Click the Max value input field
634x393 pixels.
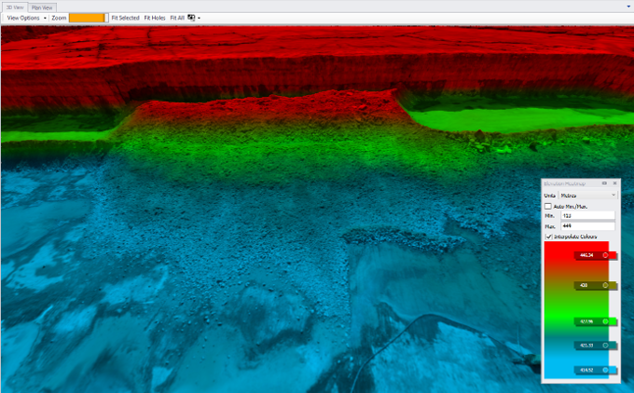[588, 226]
